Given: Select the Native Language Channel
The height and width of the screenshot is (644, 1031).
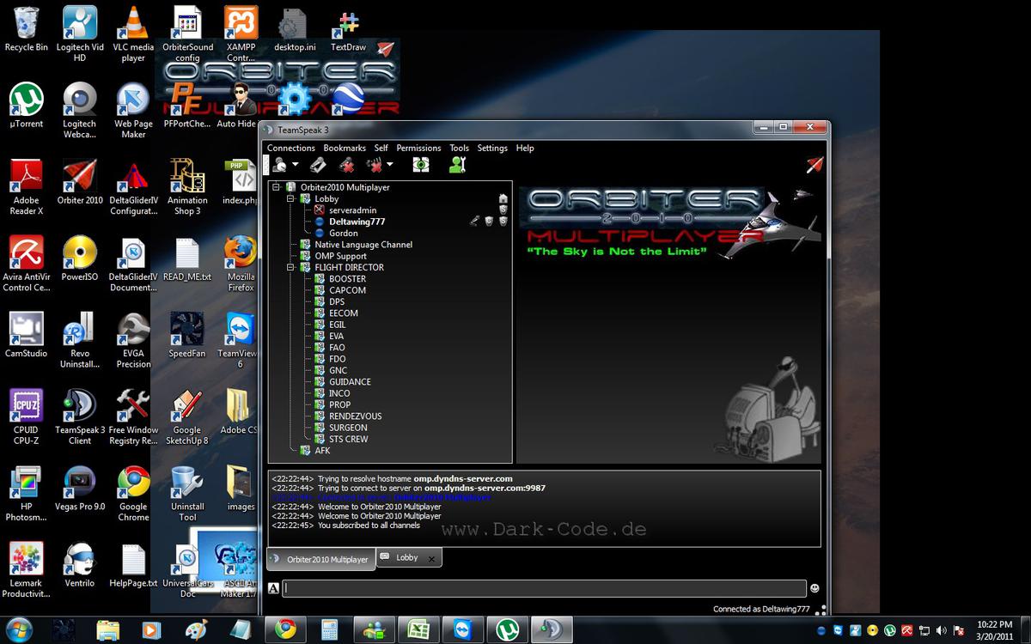Looking at the screenshot, I should click(363, 245).
